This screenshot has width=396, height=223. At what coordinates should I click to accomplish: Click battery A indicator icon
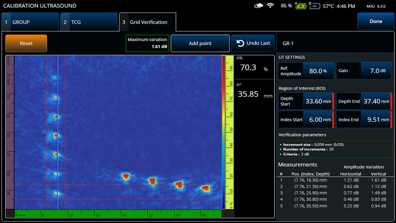[x=300, y=6]
